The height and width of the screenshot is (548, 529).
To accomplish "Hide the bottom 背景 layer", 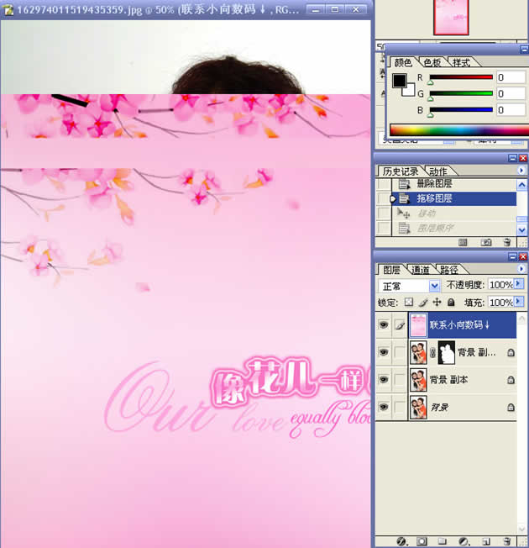I will tap(384, 408).
